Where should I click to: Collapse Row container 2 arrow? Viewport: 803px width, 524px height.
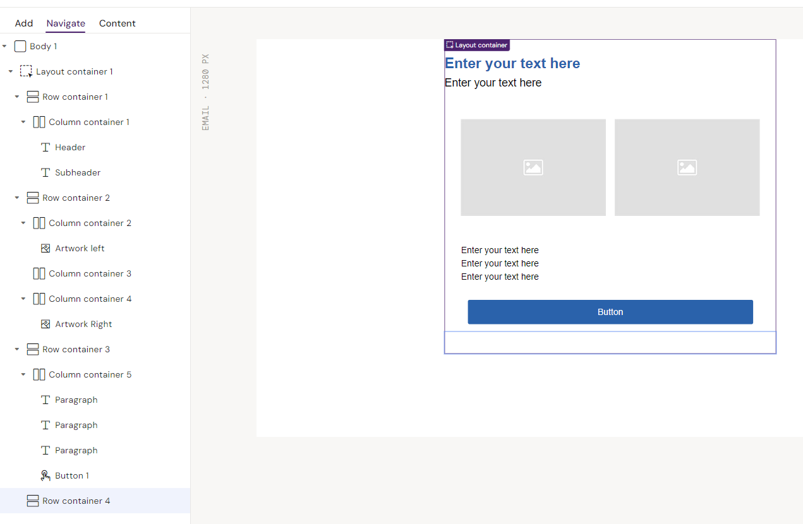[17, 198]
